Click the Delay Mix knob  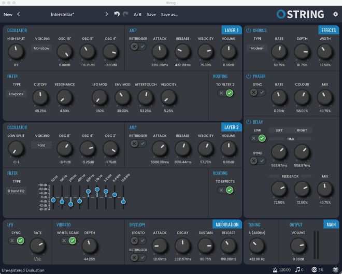coord(325,189)
